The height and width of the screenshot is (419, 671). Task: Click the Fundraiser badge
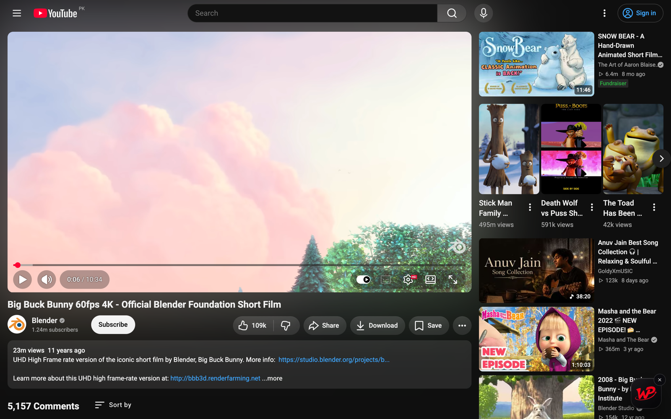click(x=613, y=83)
